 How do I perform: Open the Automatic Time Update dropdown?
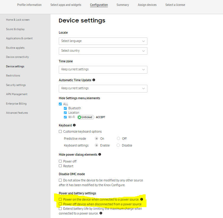tap(103, 88)
